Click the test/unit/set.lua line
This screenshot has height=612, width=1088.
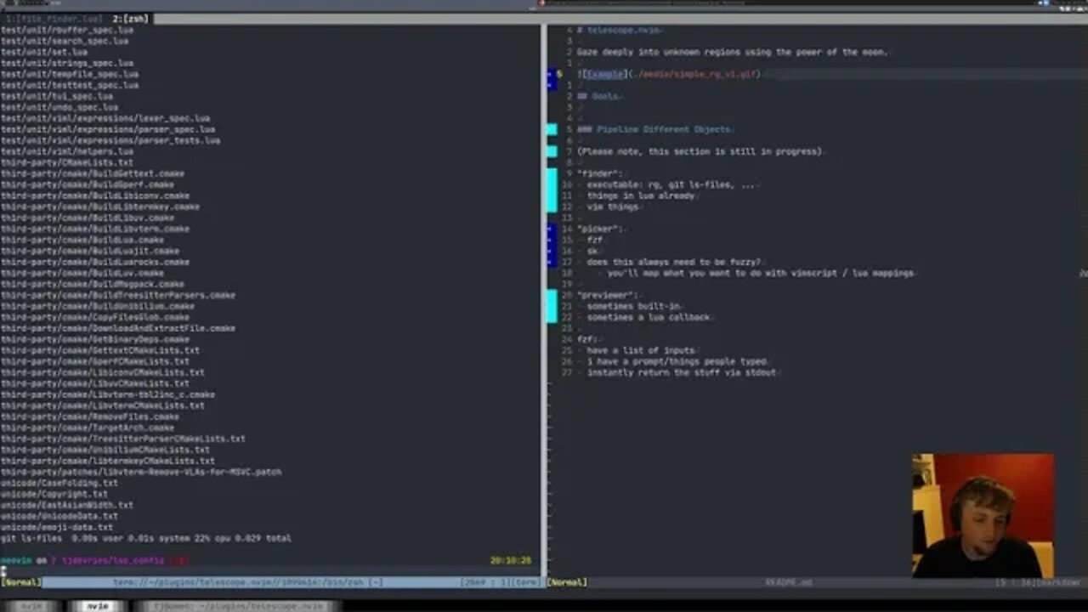click(x=43, y=52)
